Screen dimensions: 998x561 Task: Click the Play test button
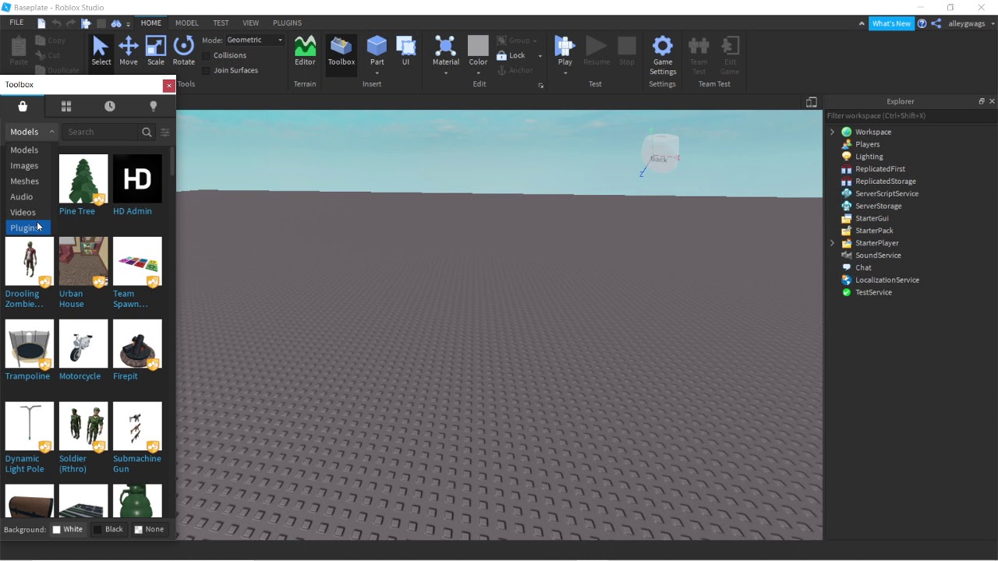click(x=564, y=51)
